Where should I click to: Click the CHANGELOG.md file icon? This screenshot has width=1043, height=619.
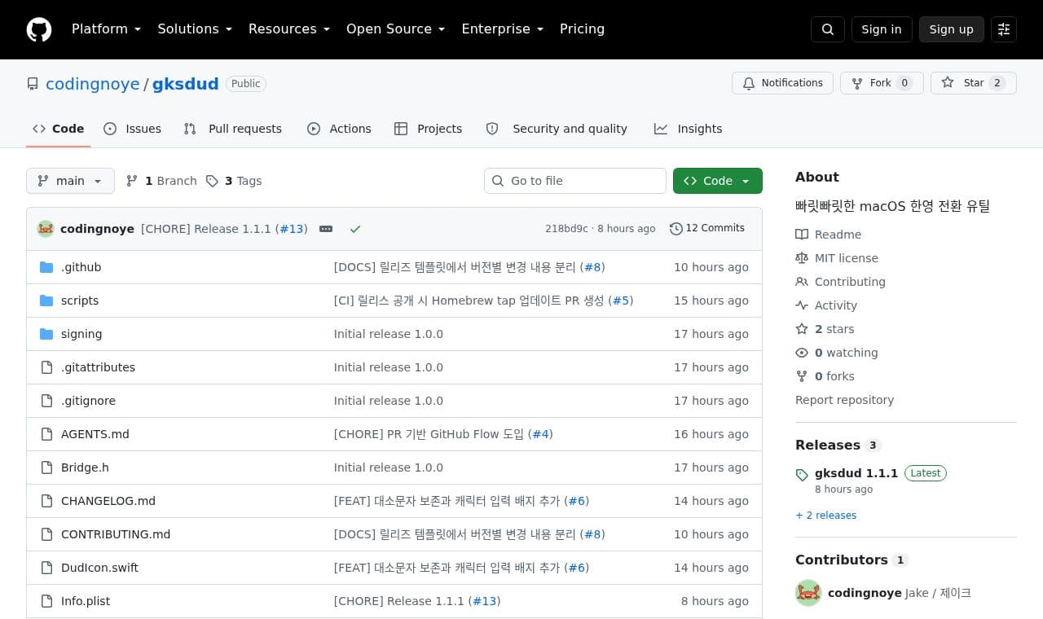click(46, 501)
